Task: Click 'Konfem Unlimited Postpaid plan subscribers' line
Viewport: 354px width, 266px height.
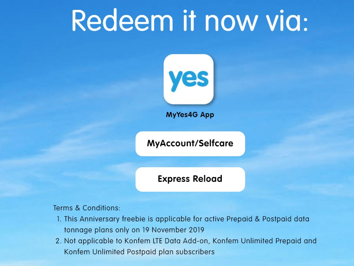Action: point(139,252)
